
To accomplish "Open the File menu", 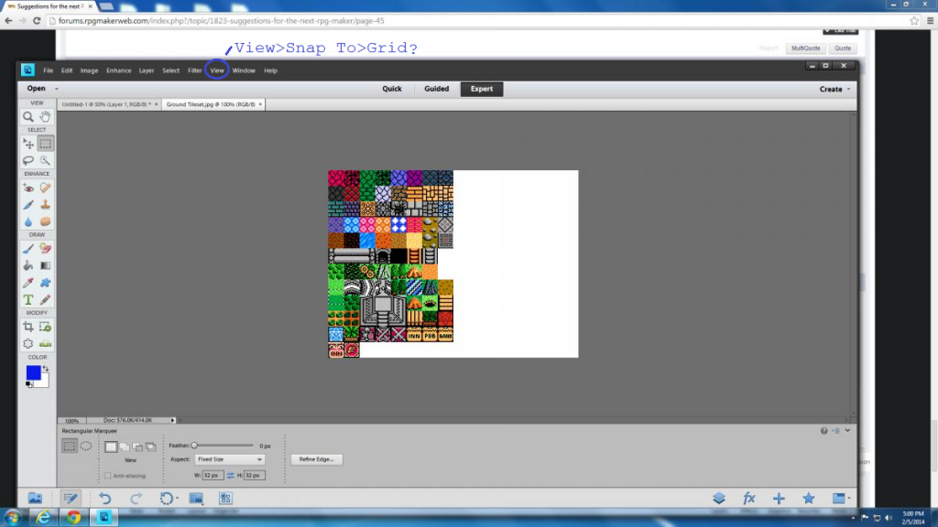I will (x=48, y=70).
